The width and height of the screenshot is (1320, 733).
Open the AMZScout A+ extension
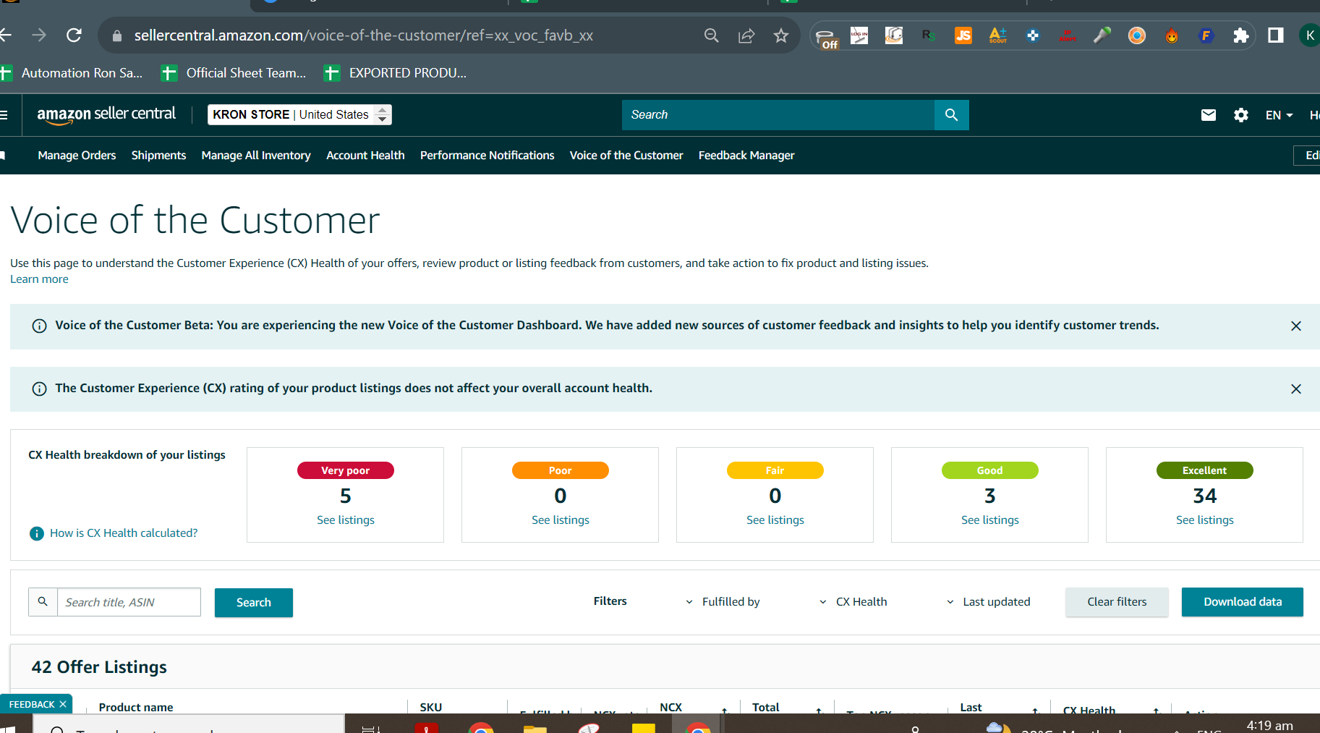(998, 35)
